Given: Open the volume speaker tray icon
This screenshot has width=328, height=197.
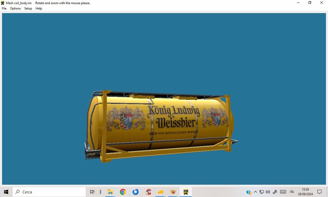Looking at the screenshot, I should tap(268, 192).
